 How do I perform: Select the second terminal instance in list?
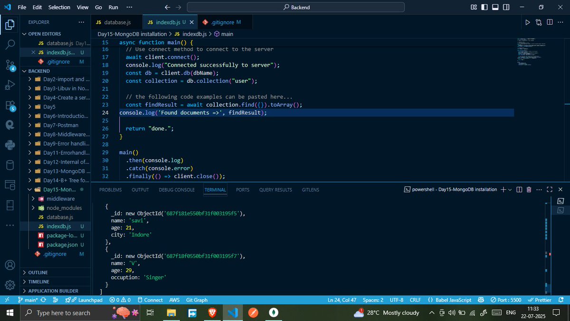click(560, 210)
